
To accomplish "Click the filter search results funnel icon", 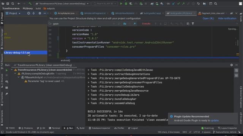I will (193, 24).
